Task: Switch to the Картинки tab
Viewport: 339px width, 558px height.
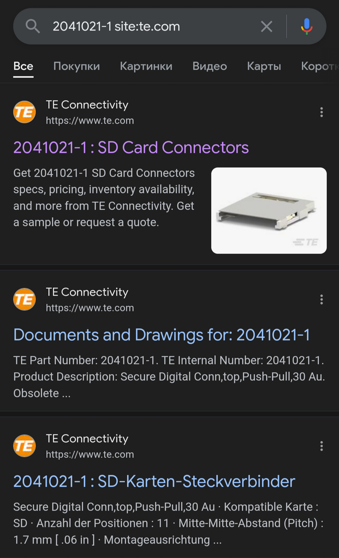Action: (x=146, y=66)
